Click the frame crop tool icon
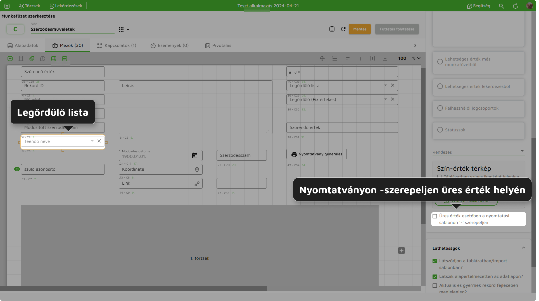This screenshot has height=301, width=539. [x=21, y=59]
